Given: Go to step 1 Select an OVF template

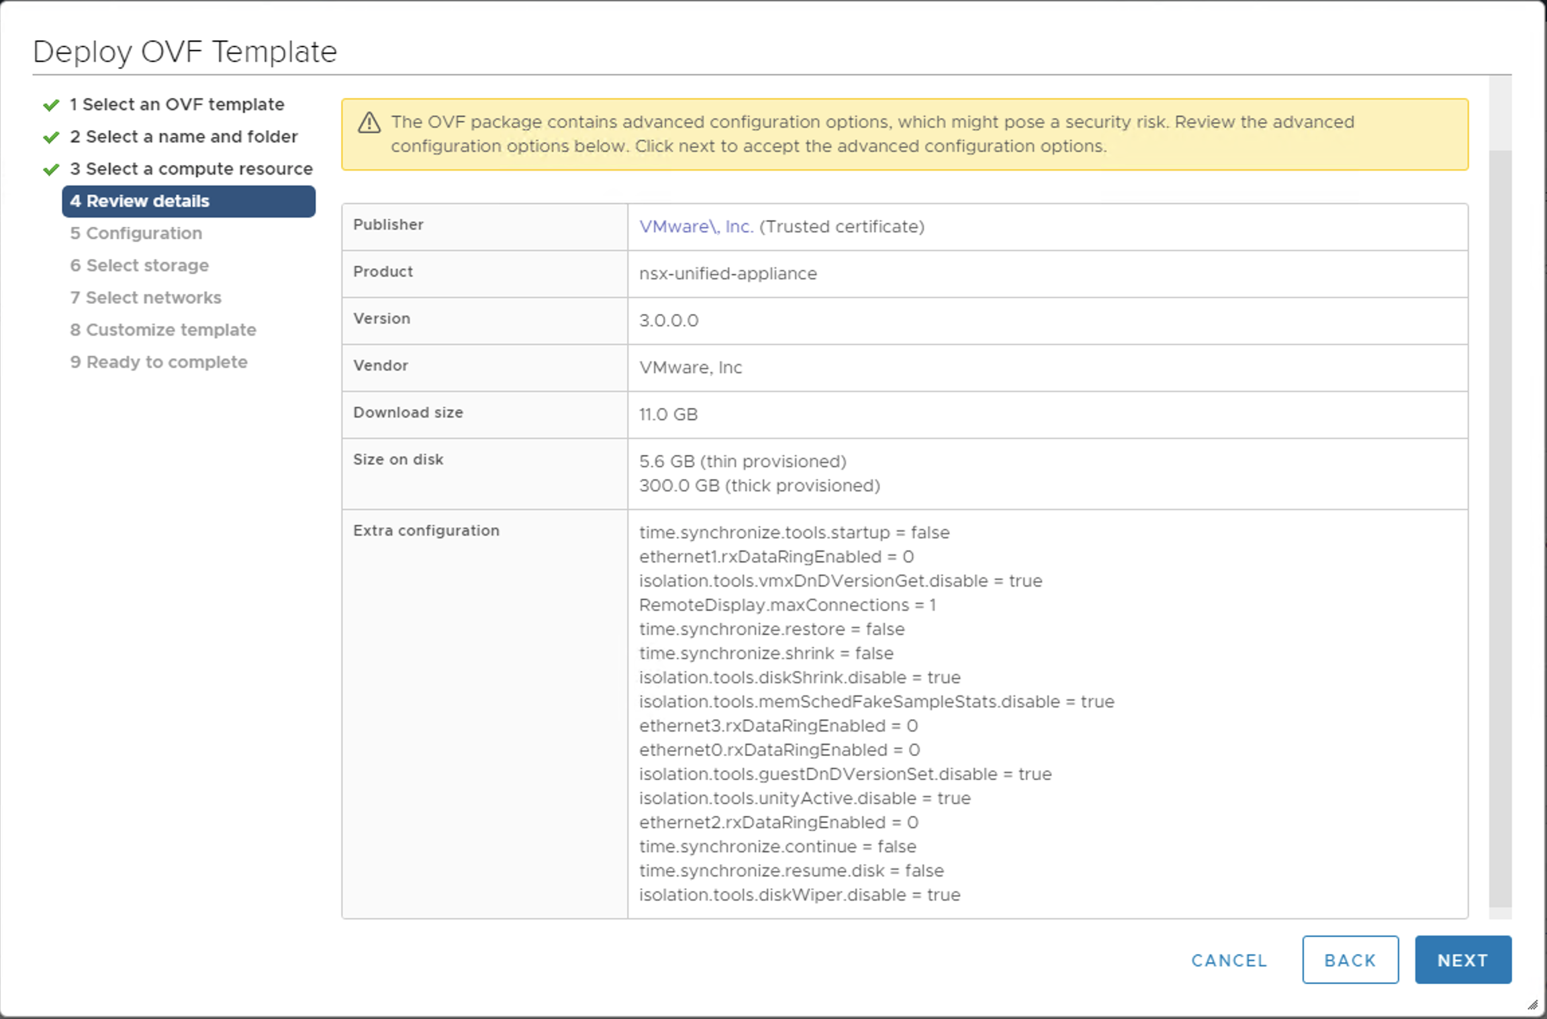Looking at the screenshot, I should pyautogui.click(x=177, y=105).
